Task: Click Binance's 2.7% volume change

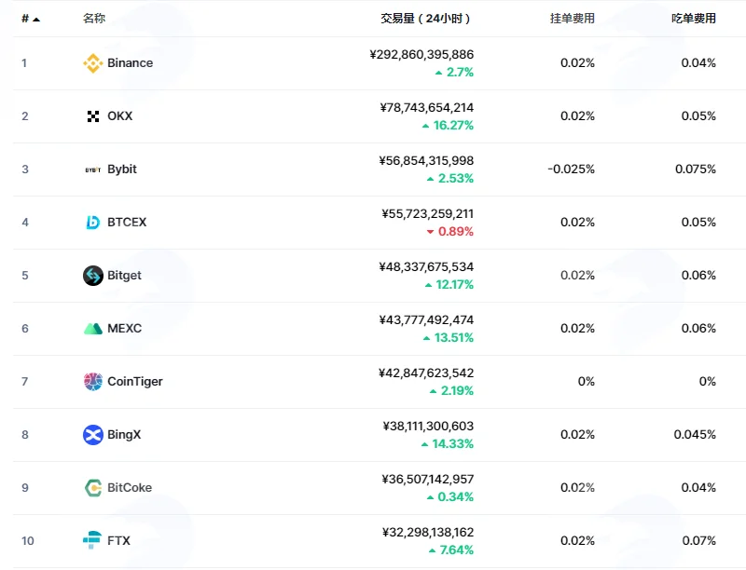Action: (x=454, y=73)
